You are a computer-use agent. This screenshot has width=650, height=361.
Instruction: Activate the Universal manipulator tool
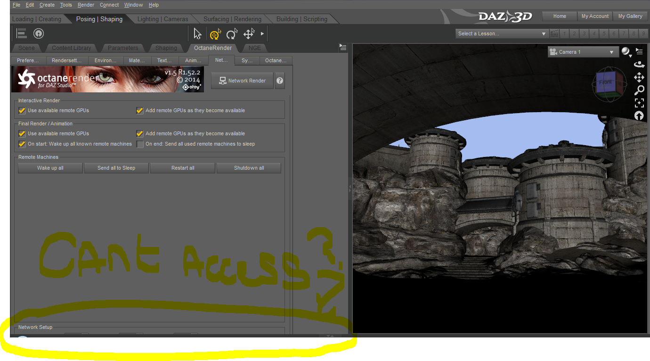pyautogui.click(x=215, y=34)
